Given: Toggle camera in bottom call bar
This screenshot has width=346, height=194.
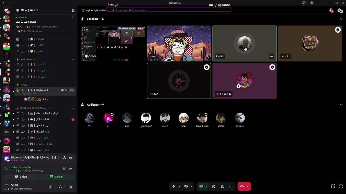Looking at the screenshot, I should click(x=186, y=186).
